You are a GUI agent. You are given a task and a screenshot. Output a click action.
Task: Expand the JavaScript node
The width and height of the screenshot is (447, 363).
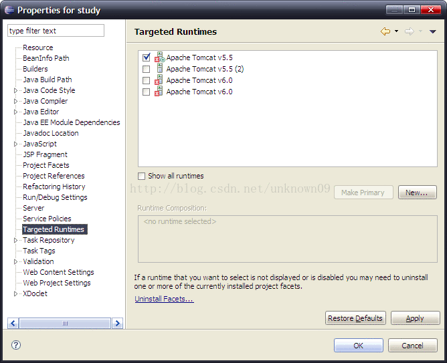[15, 144]
